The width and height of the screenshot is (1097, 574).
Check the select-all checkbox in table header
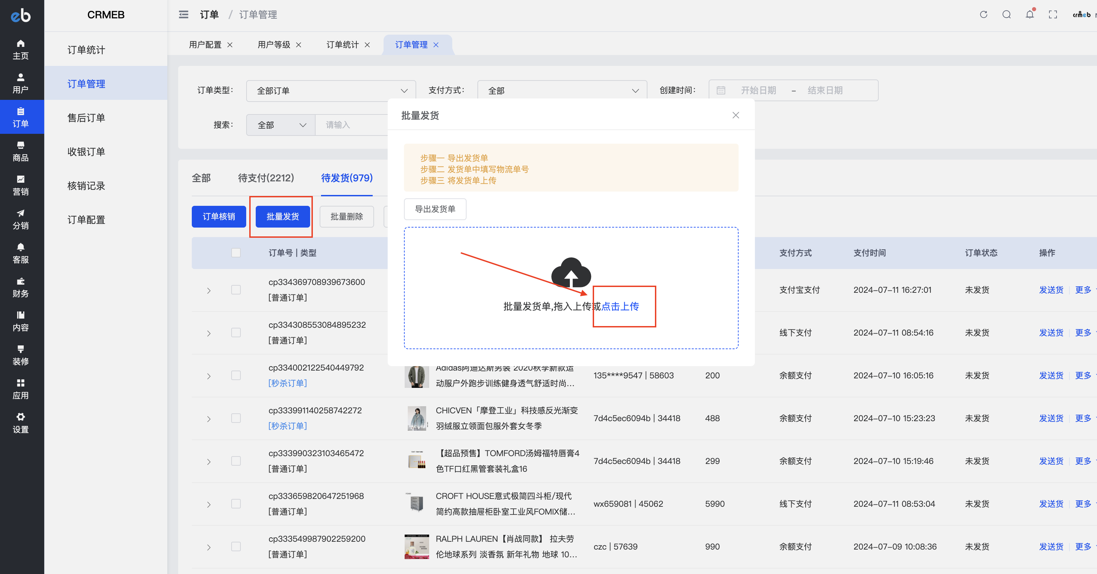click(236, 253)
